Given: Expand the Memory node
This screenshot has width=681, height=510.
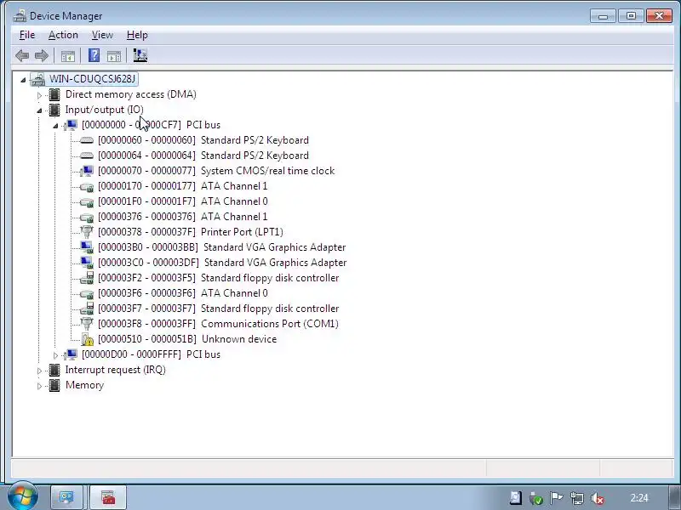Looking at the screenshot, I should coord(39,386).
